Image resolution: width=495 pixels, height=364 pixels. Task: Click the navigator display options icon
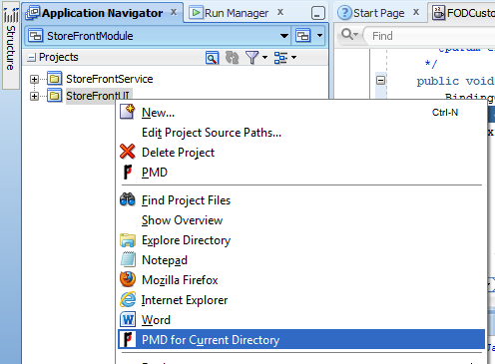point(280,58)
